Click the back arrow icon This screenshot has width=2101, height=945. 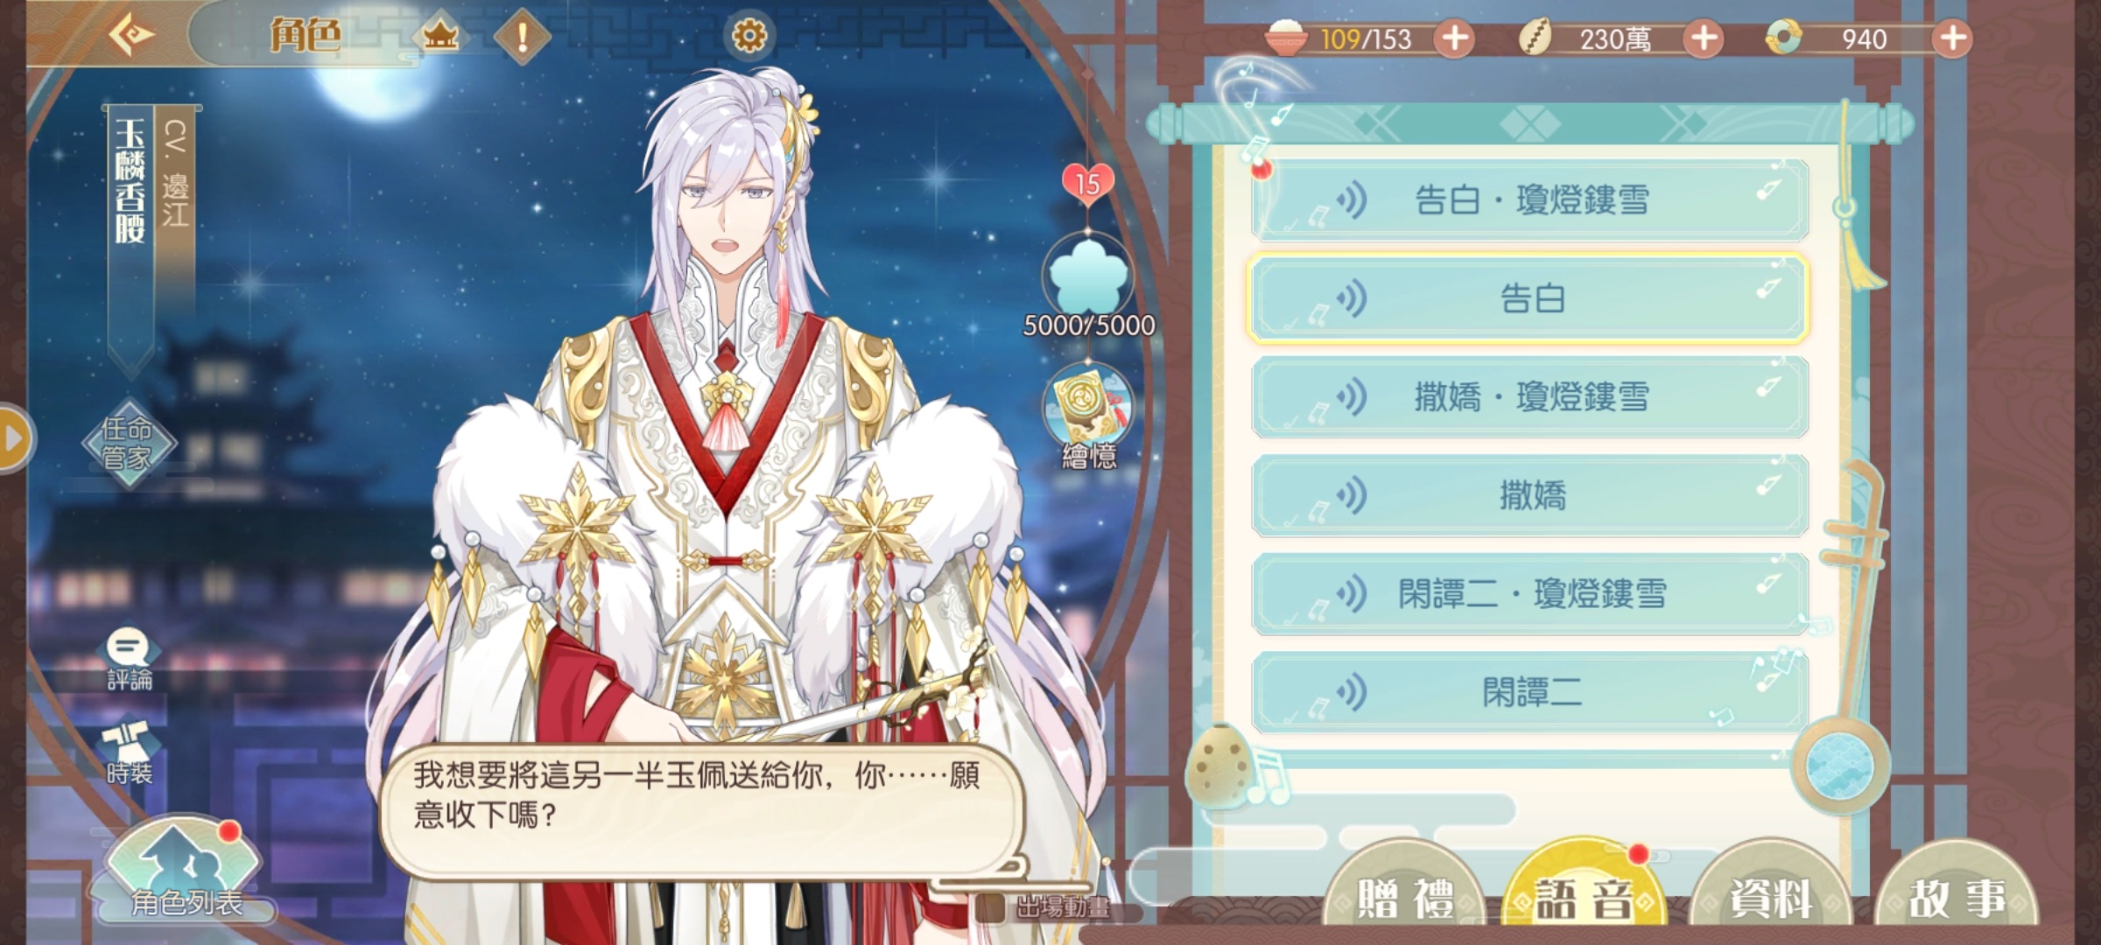coord(131,35)
